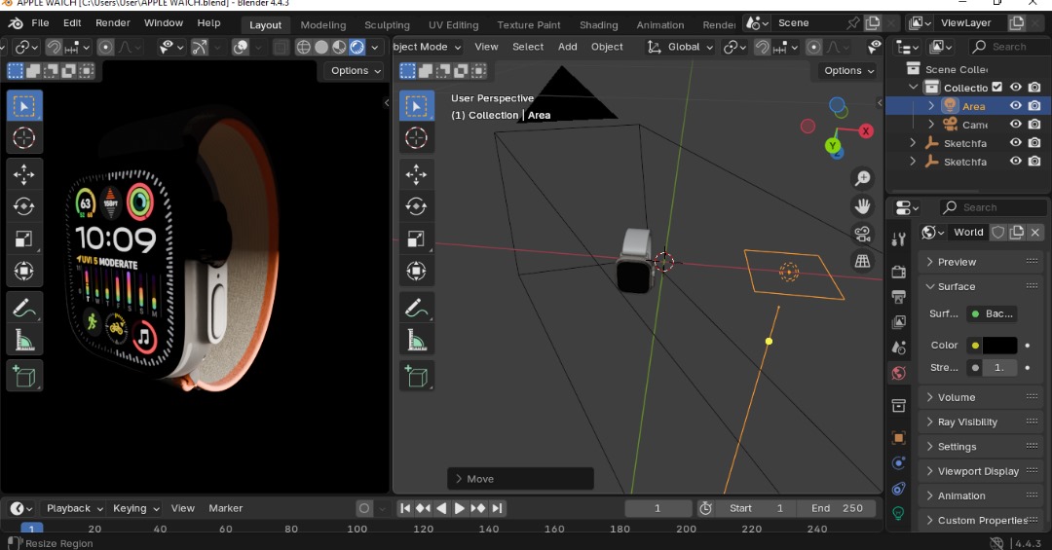Toggle visibility of Area light
The image size is (1052, 550).
pyautogui.click(x=1016, y=106)
